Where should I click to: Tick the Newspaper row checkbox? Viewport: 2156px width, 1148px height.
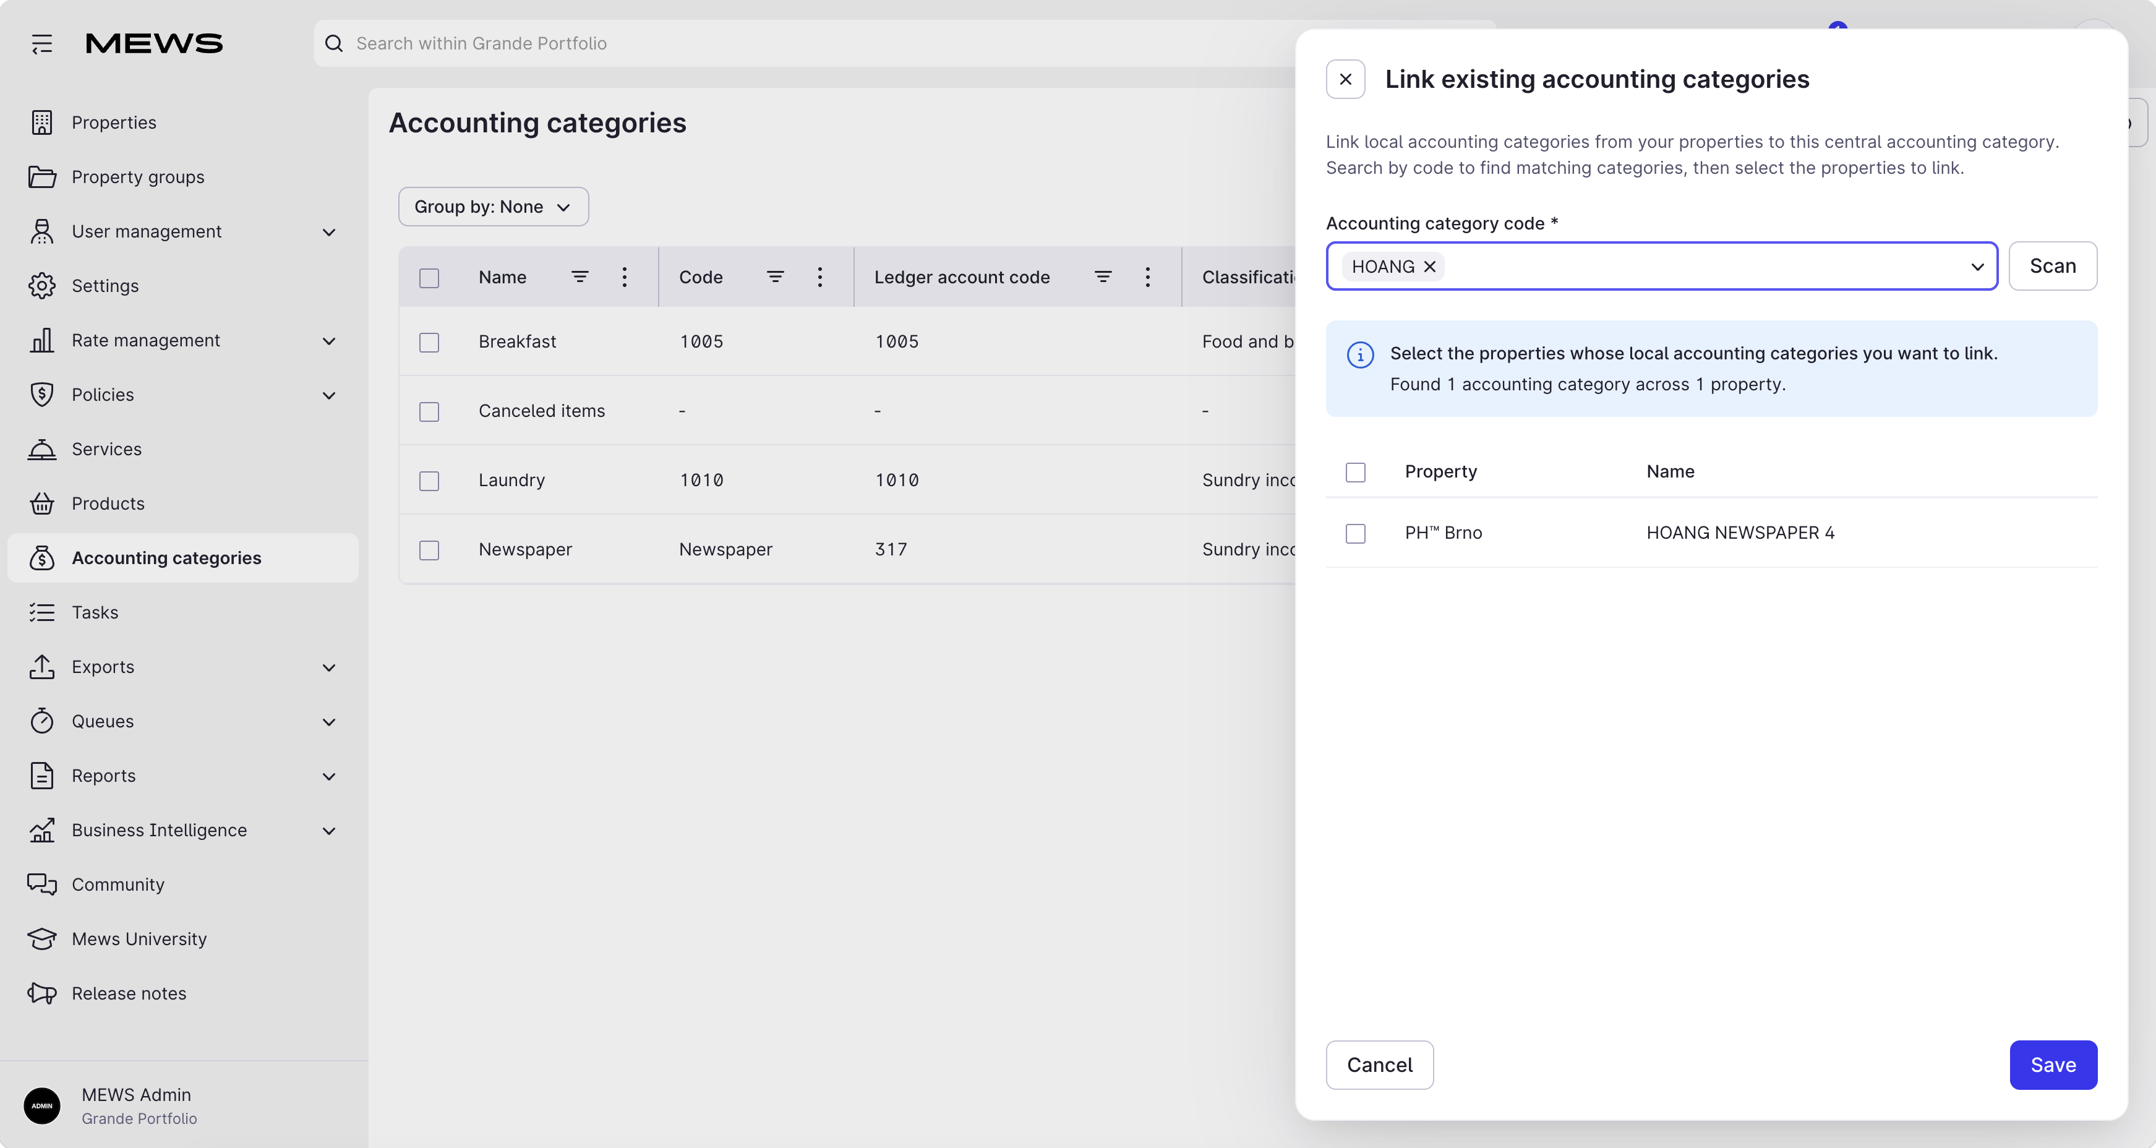click(x=429, y=550)
